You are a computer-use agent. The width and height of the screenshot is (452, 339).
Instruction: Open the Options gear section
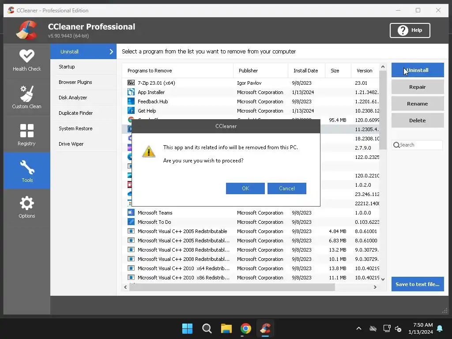point(27,207)
